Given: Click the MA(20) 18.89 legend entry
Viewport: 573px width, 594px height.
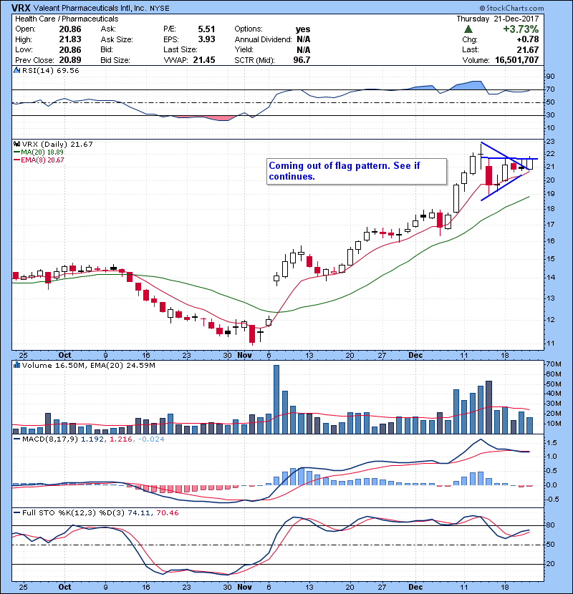Looking at the screenshot, I should coord(38,152).
